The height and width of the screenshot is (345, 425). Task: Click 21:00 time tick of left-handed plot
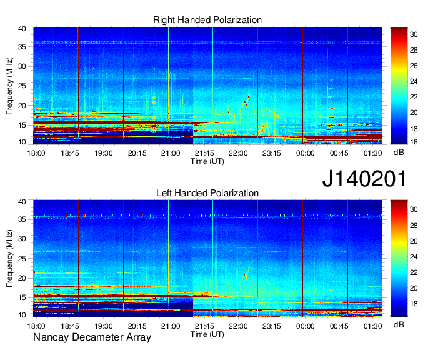point(171,326)
